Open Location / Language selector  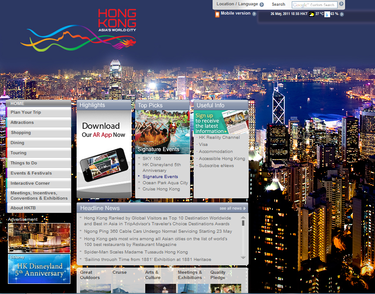237,4
